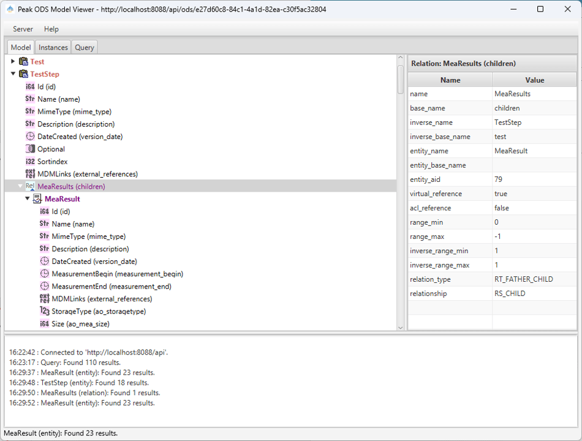The width and height of the screenshot is (582, 441).
Task: Open the Server menu
Action: click(23, 29)
